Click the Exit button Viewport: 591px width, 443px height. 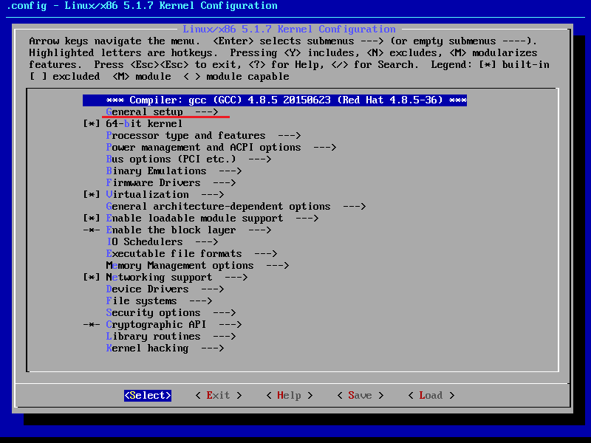[x=219, y=396]
